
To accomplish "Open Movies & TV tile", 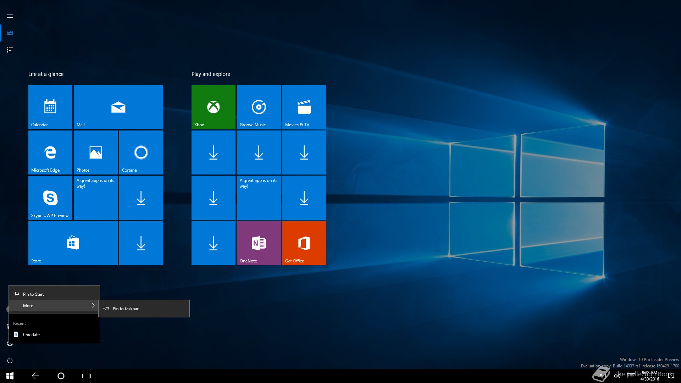I will (x=304, y=107).
